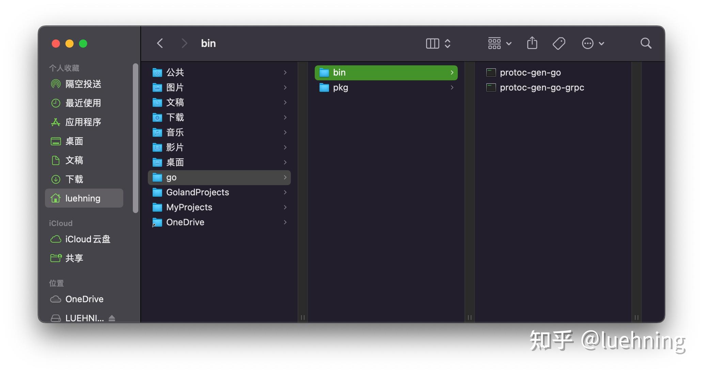Open the grid grouping options icon
703x373 pixels.
(494, 43)
